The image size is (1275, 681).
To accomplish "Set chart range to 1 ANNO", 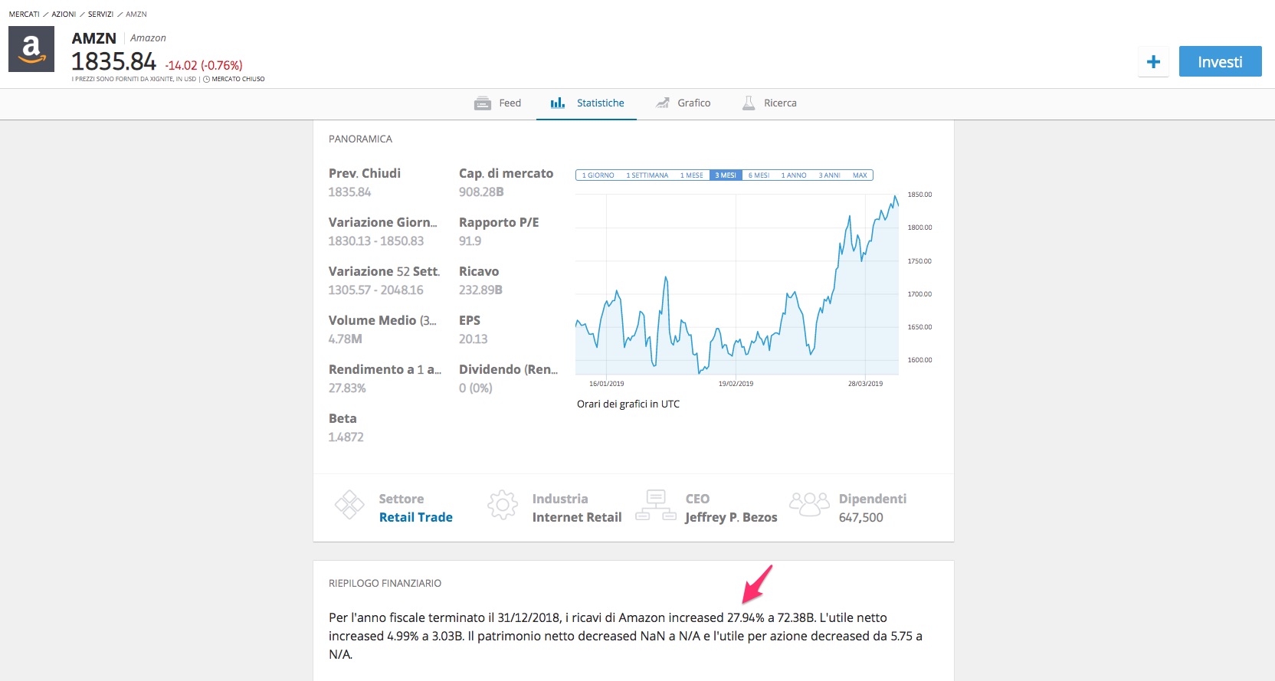I will pos(794,175).
